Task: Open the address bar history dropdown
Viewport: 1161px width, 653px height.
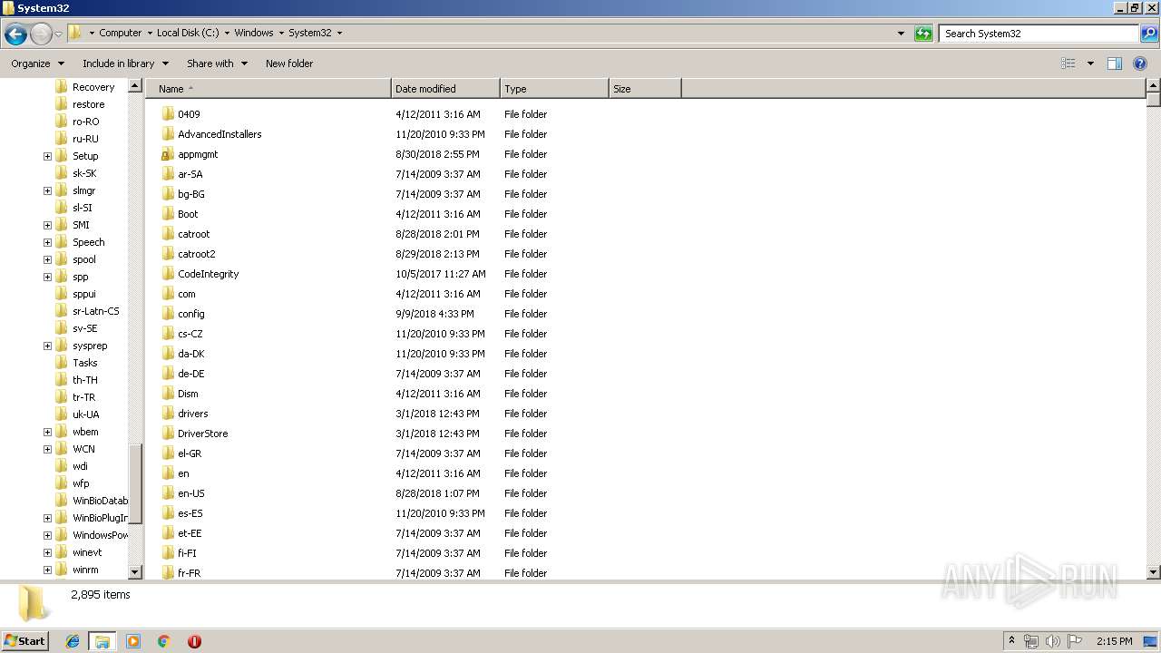Action: point(901,34)
